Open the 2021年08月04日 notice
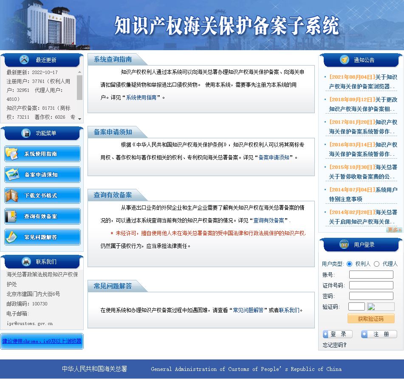 (x=363, y=82)
